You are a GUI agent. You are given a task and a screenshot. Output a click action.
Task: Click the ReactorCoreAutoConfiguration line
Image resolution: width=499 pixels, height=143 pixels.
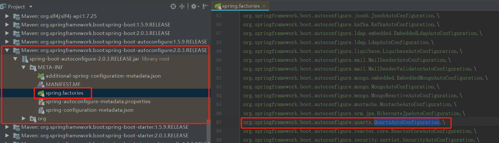[360, 131]
